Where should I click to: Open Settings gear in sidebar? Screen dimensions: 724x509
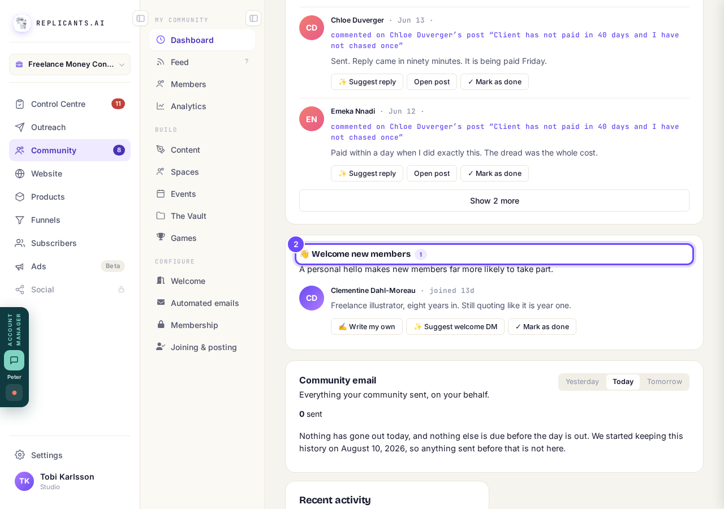tap(20, 455)
